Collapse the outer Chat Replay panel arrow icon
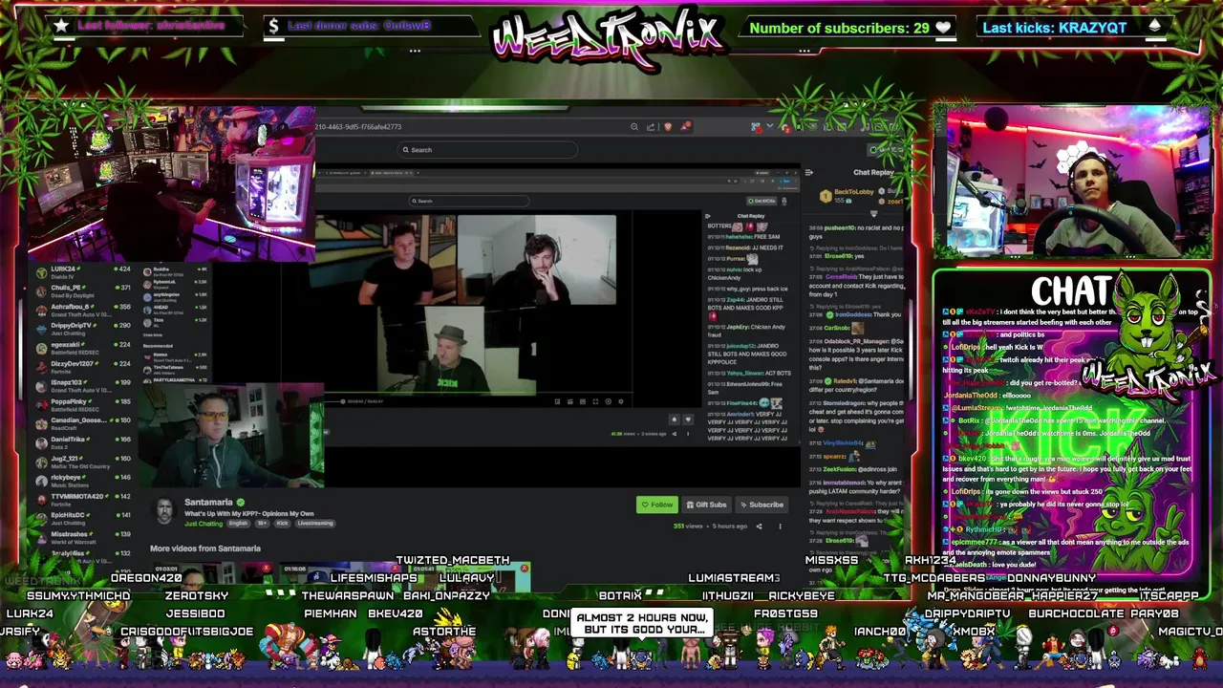Viewport: 1223px width, 688px height. click(x=809, y=173)
